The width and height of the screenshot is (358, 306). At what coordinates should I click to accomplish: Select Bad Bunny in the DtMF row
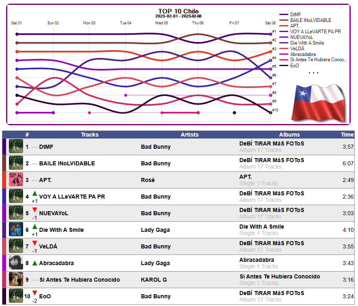click(x=156, y=147)
